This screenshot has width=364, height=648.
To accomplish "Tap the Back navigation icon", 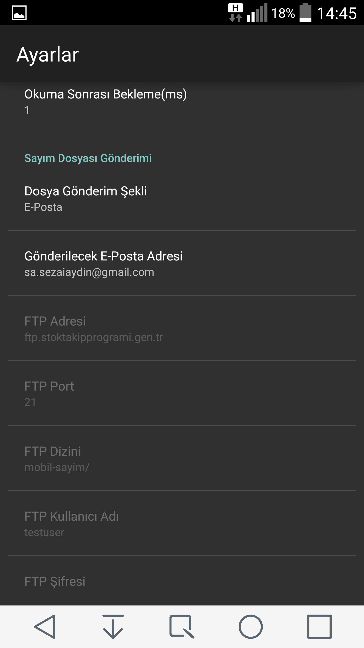I will click(45, 626).
